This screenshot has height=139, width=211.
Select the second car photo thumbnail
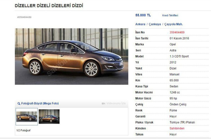pos(49,116)
